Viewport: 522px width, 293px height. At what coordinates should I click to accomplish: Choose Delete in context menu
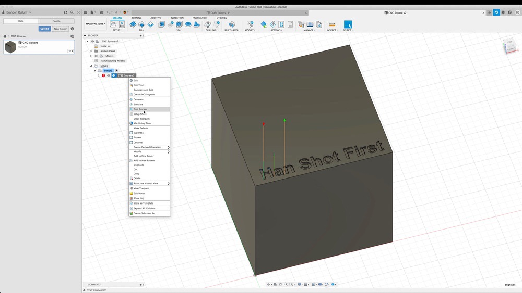click(149, 178)
